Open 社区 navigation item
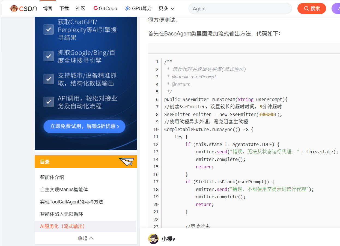 pyautogui.click(x=80, y=8)
